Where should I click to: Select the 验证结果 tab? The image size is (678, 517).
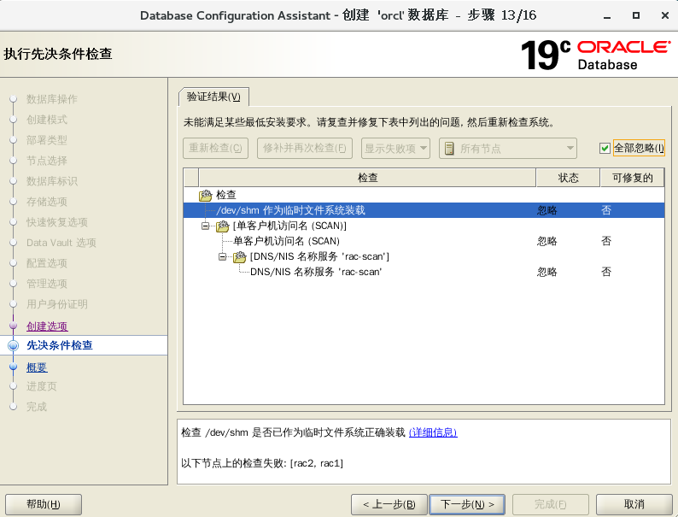pyautogui.click(x=213, y=96)
